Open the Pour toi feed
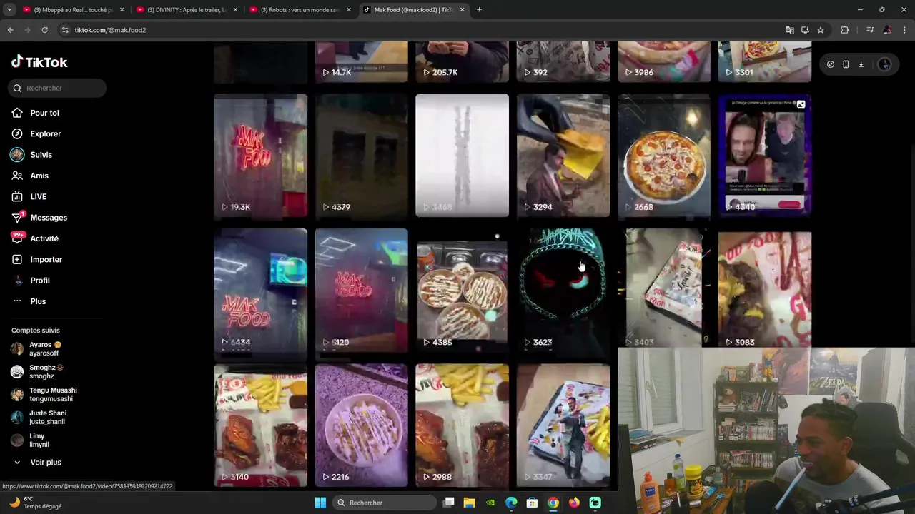The height and width of the screenshot is (514, 915). tap(44, 113)
